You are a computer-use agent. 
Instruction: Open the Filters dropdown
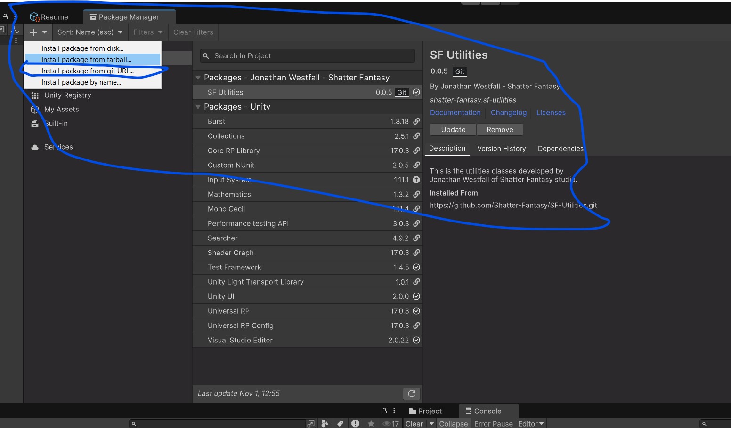pyautogui.click(x=147, y=32)
